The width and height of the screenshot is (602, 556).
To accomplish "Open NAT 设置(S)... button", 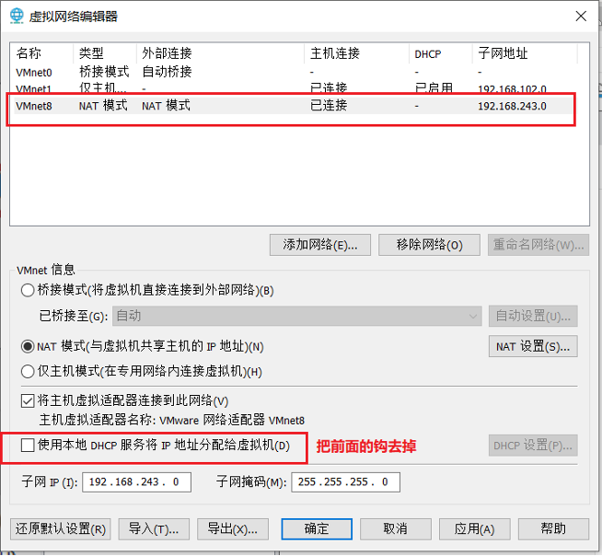I will [533, 346].
